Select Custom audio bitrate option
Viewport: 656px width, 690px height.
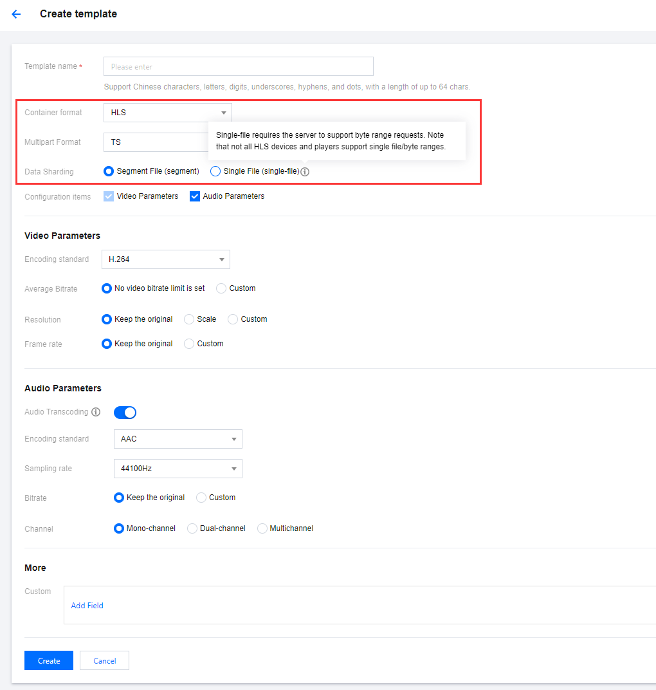(x=201, y=498)
